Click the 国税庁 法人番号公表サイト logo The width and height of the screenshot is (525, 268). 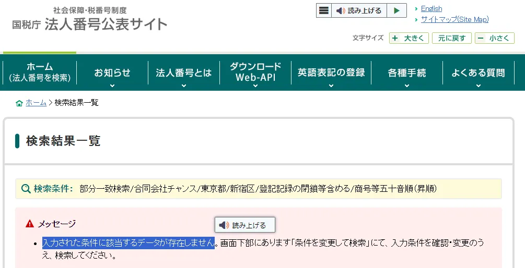tap(90, 19)
